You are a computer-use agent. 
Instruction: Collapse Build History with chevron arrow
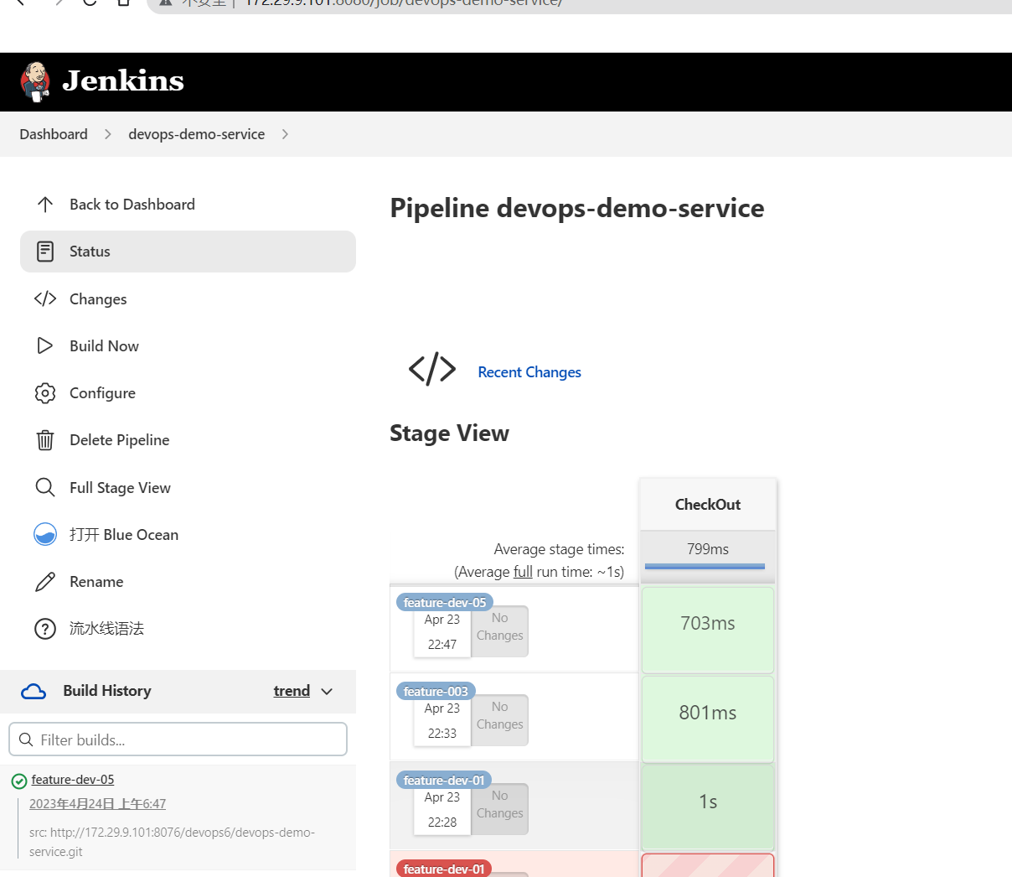(x=327, y=692)
